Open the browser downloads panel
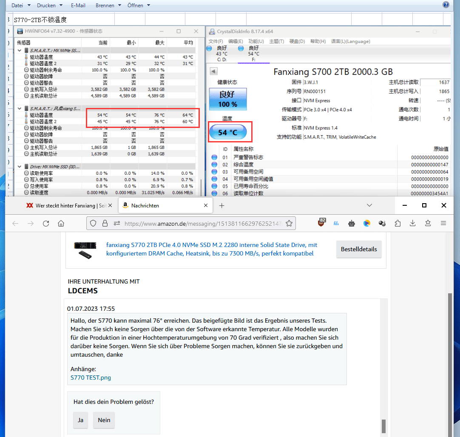 [x=413, y=224]
